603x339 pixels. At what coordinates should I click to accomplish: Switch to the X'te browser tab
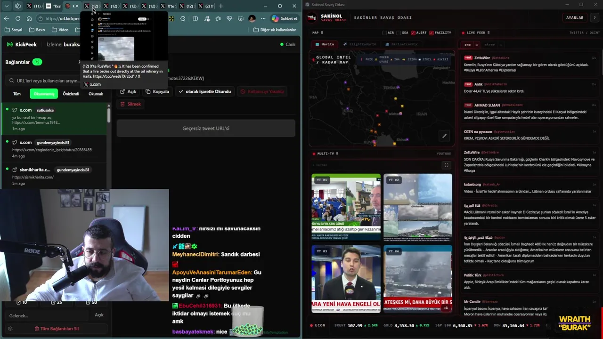(x=167, y=6)
